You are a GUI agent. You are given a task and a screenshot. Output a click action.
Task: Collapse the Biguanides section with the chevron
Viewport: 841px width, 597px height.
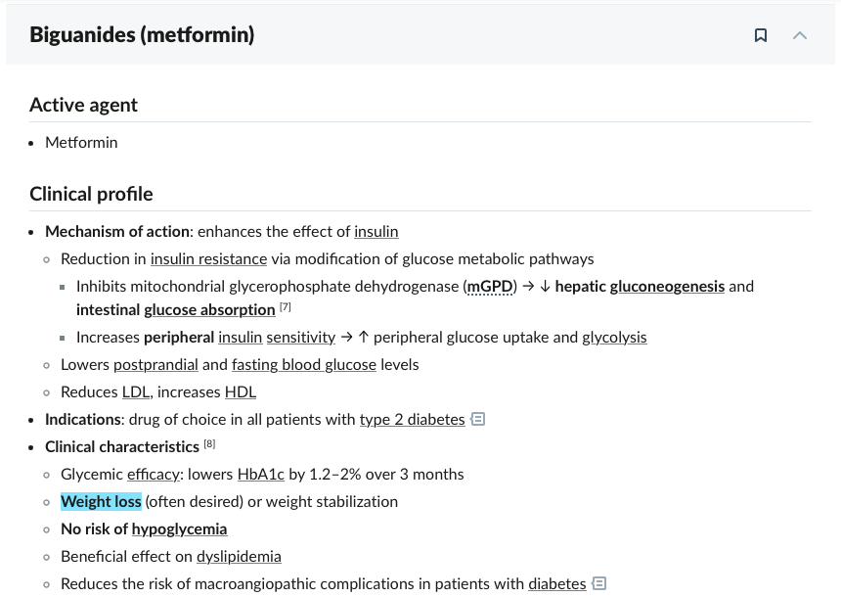click(800, 35)
